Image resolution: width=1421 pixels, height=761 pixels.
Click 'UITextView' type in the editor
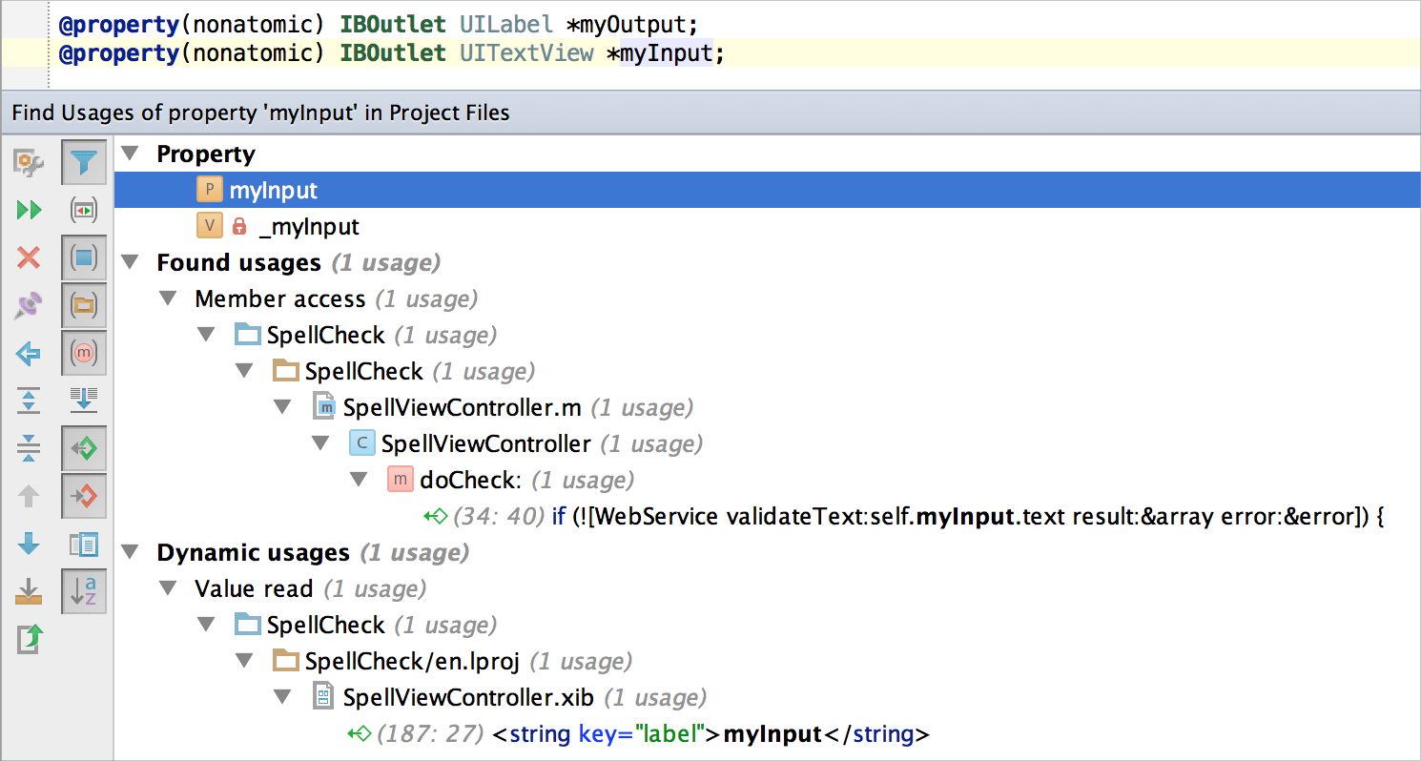[526, 53]
